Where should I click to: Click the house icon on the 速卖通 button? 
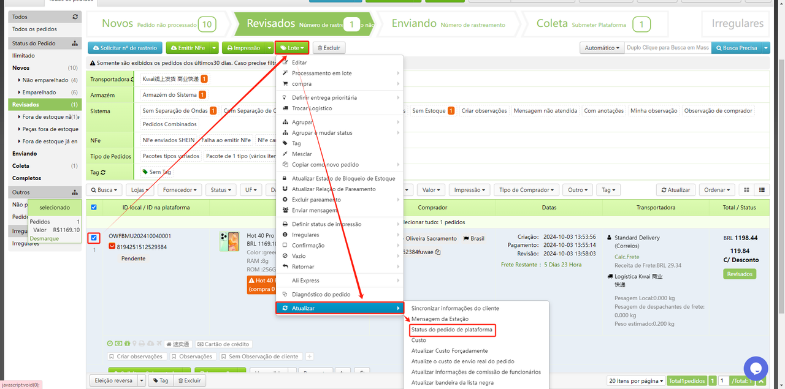[x=169, y=344]
